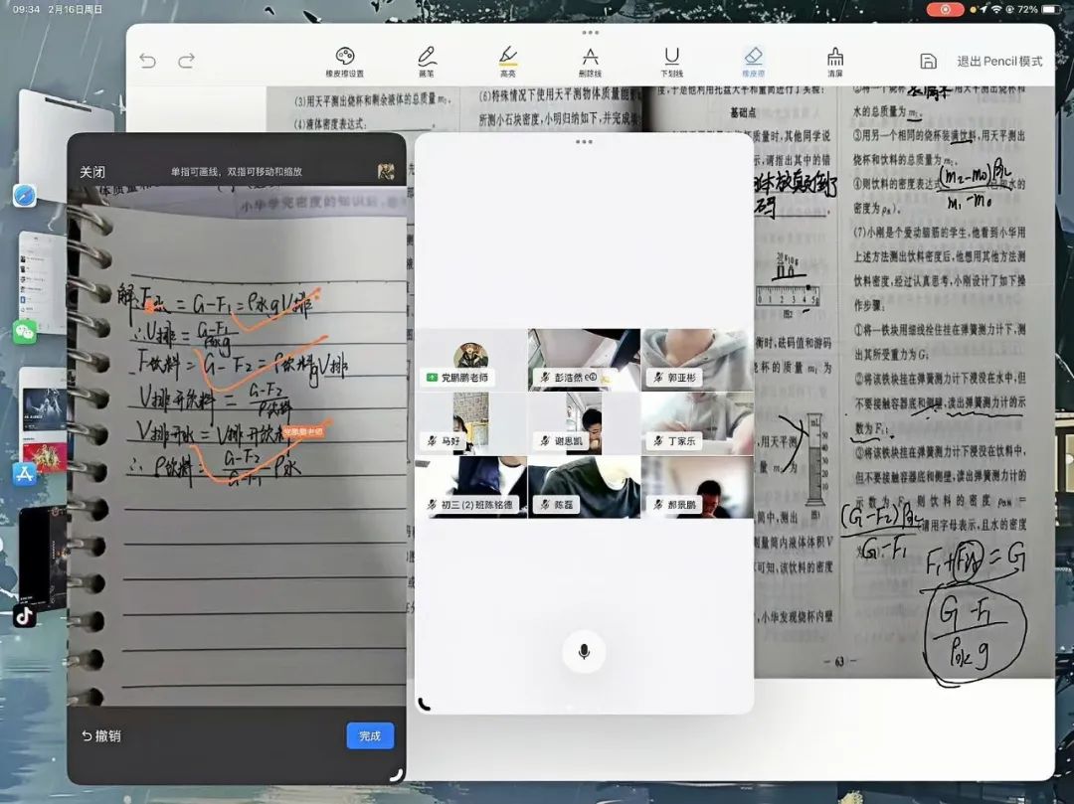Viewport: 1074px width, 804px height.
Task: Click the save icon beside 退出 Pencil 模式
Action: pos(928,61)
